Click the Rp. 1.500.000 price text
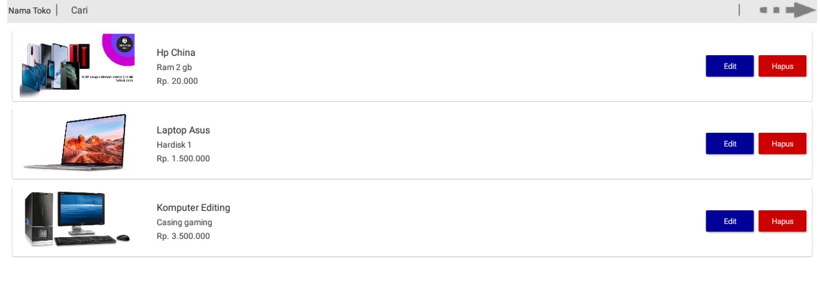This screenshot has width=820, height=291. click(x=183, y=159)
